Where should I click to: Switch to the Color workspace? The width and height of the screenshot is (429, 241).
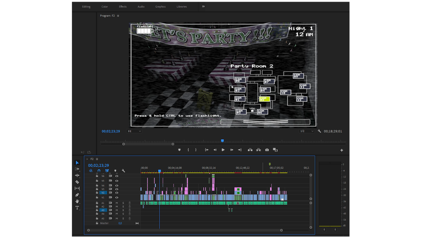pos(105,7)
